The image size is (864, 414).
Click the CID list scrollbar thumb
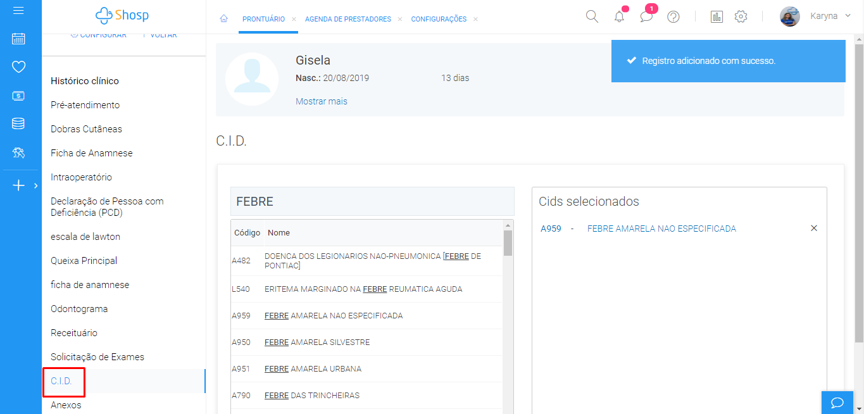[x=508, y=242]
